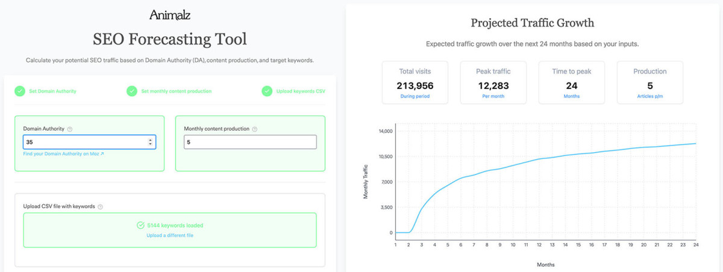Open the Domain Authority help icon
Viewport: 723px width, 272px height.
pyautogui.click(x=70, y=129)
